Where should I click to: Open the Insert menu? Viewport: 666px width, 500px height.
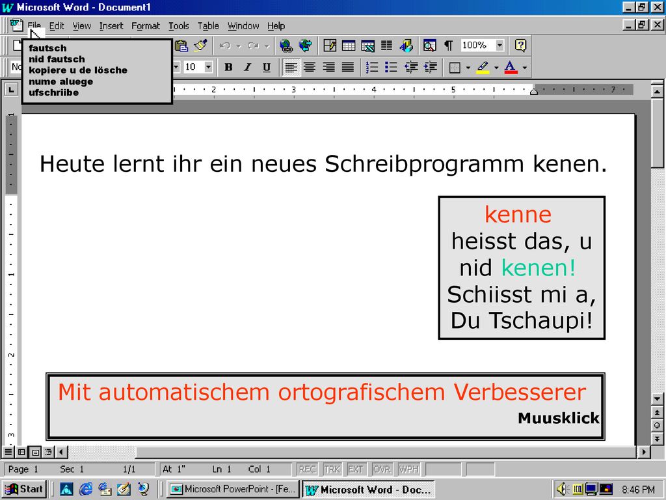pyautogui.click(x=111, y=26)
